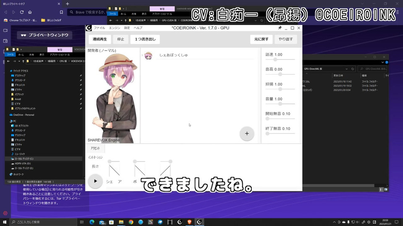Add a new text line with the plus button
This screenshot has height=226, width=403.
point(247,134)
